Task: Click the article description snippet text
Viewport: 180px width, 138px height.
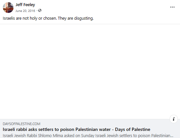Action: (x=88, y=136)
